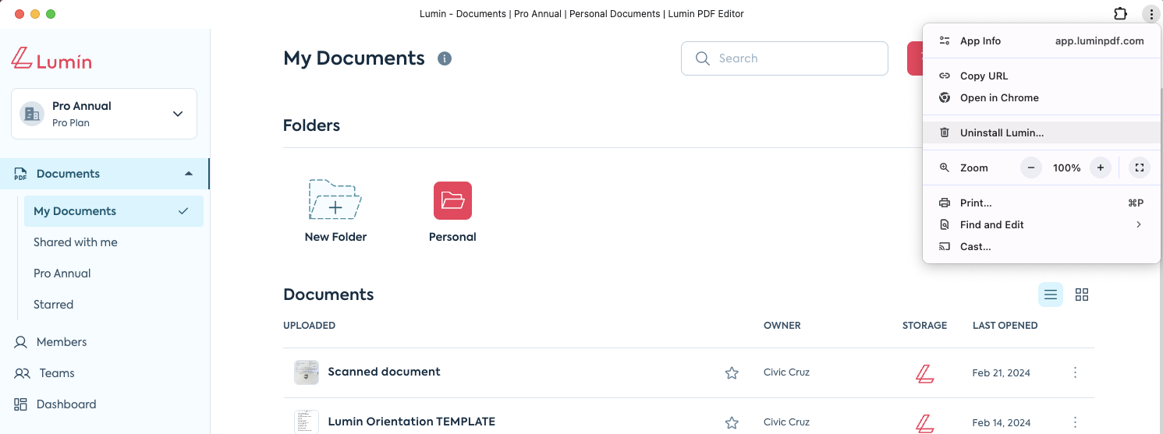
Task: Increase zoom with plus button
Action: click(1101, 168)
